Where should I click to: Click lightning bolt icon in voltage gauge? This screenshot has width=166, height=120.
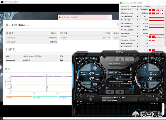145,67
